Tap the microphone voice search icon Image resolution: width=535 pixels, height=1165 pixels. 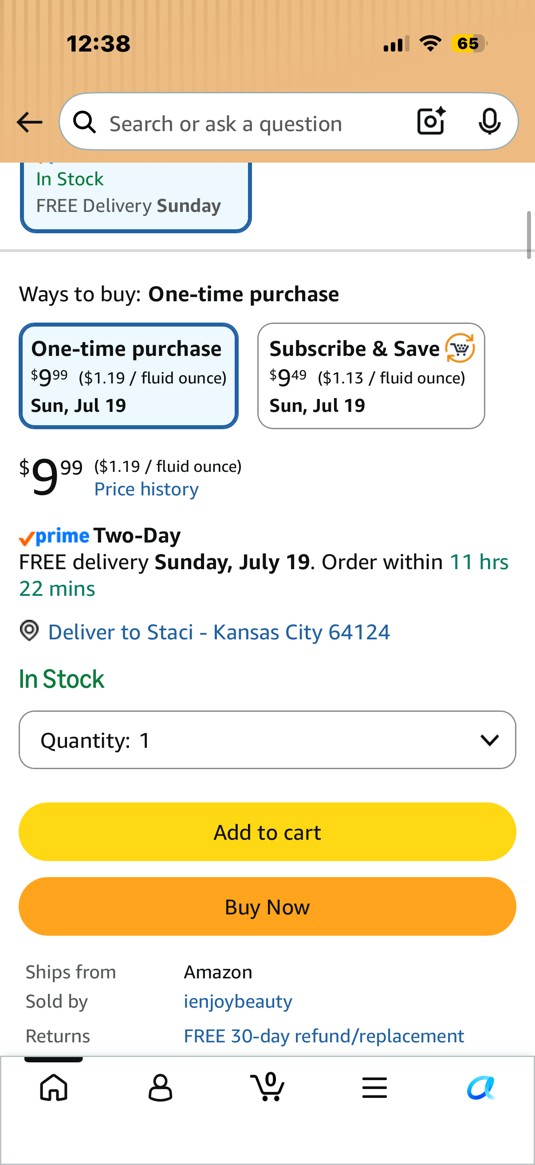(x=489, y=121)
